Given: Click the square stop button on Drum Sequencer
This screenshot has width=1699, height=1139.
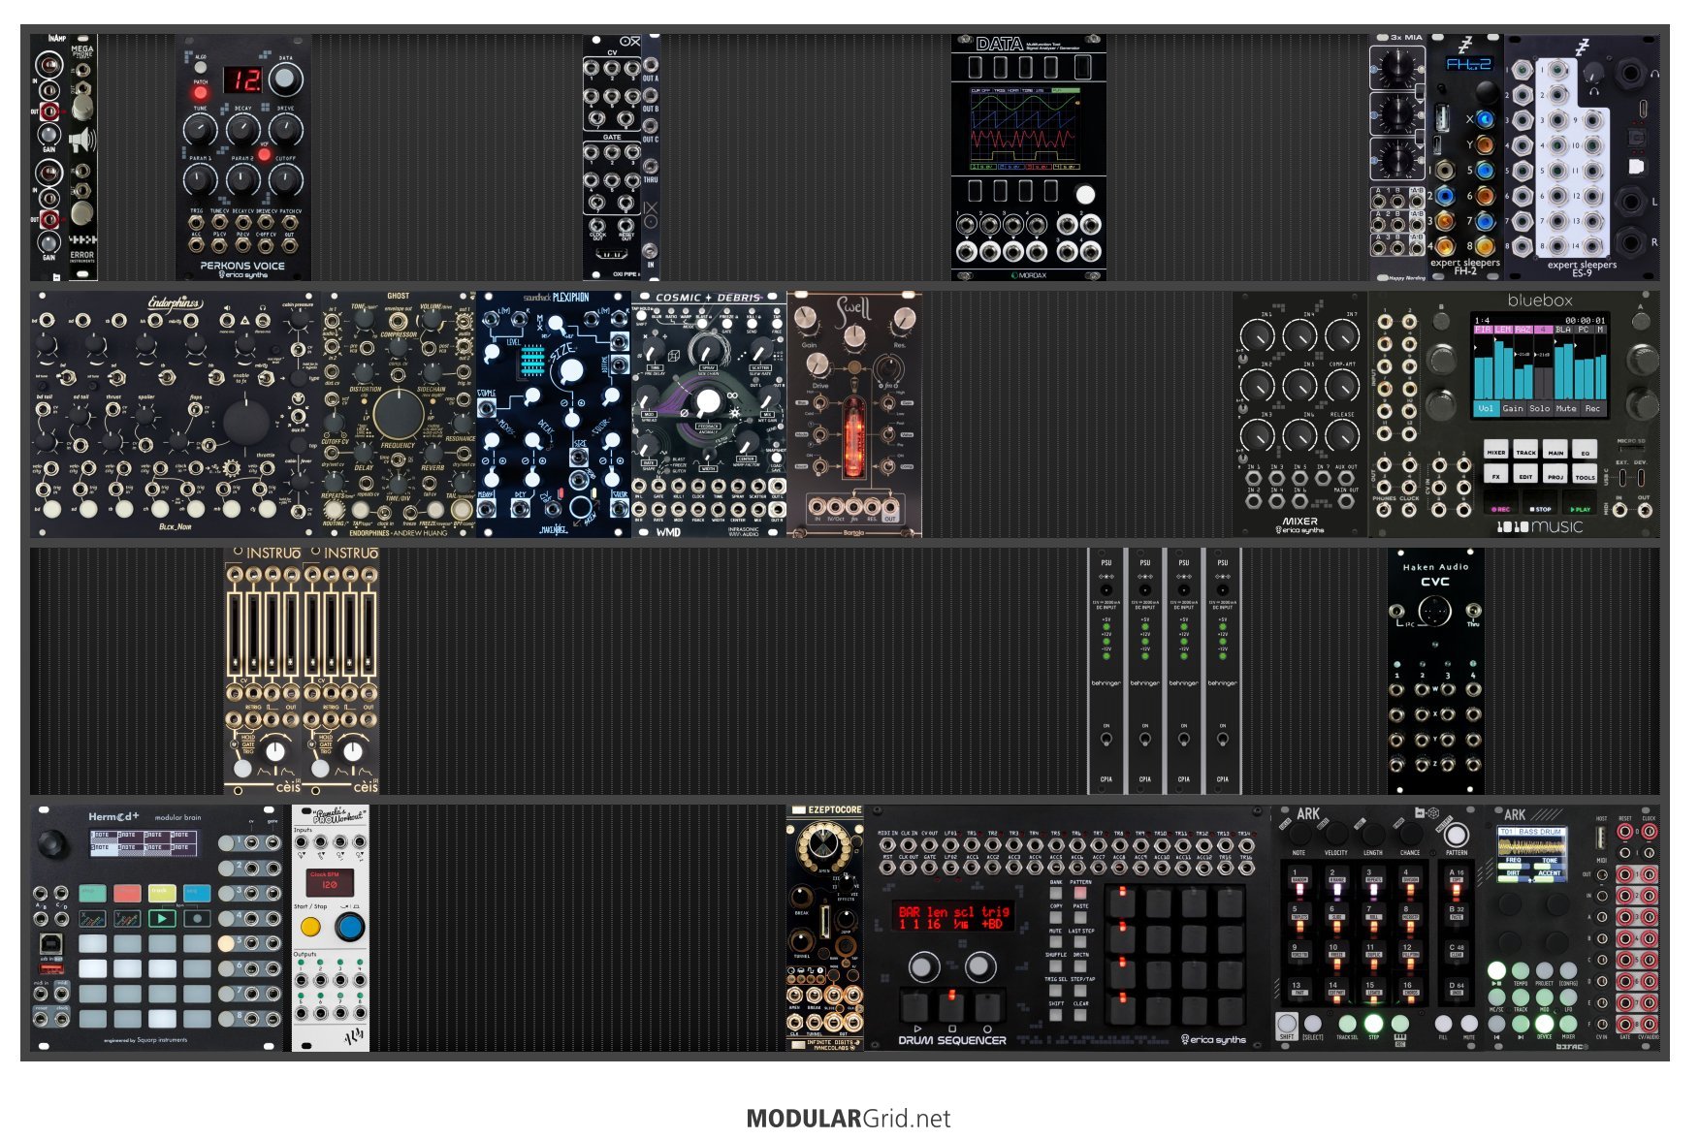Looking at the screenshot, I should [x=952, y=1007].
